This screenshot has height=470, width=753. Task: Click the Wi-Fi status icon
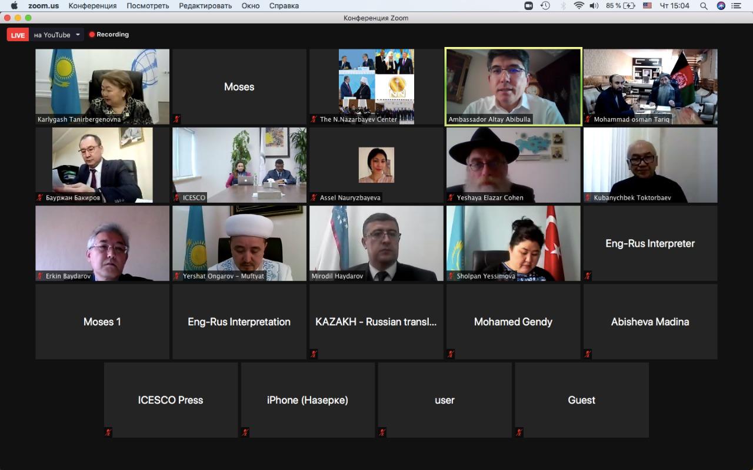tap(579, 6)
